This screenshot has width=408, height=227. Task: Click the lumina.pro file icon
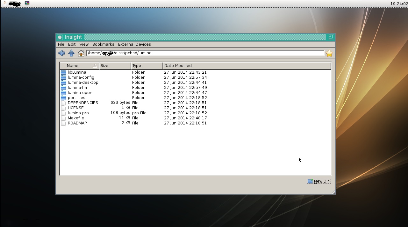(x=63, y=113)
